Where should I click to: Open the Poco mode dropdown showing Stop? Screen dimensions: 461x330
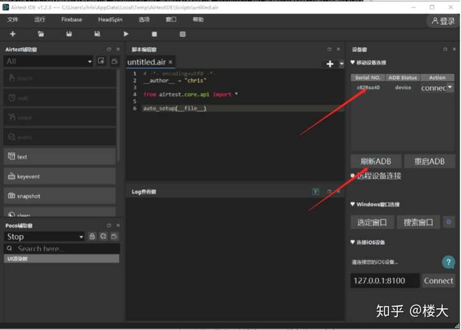tap(44, 237)
